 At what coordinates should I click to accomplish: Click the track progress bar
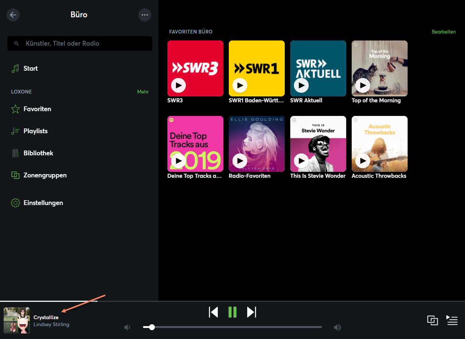pos(232,301)
